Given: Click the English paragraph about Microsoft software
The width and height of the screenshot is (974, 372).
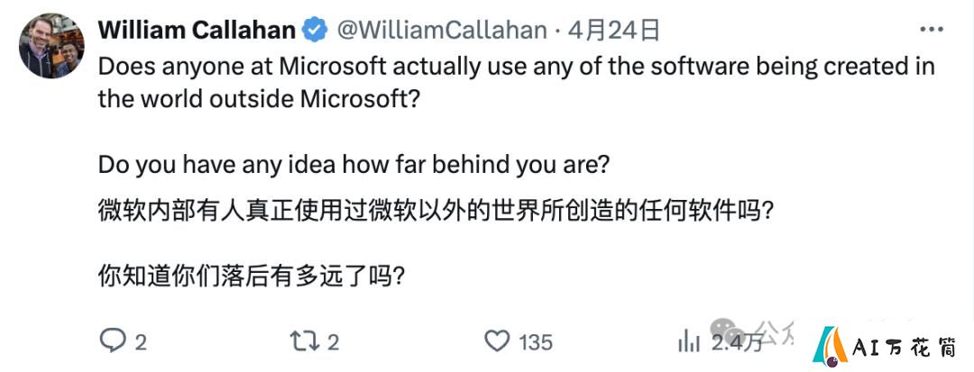Looking at the screenshot, I should point(516,83).
